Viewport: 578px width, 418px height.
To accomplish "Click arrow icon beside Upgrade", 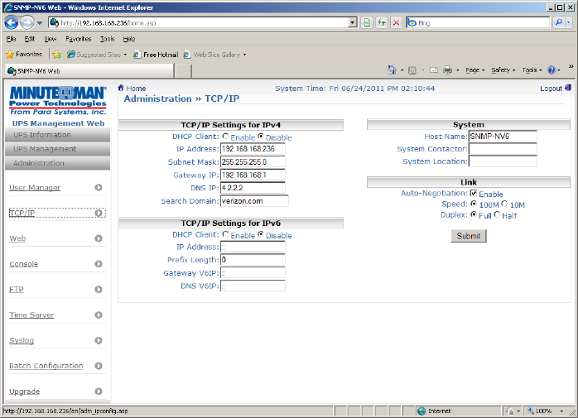I will pyautogui.click(x=99, y=391).
